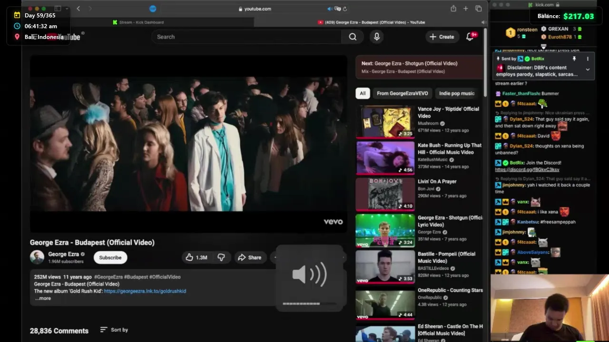Click the translate icon in address bar
This screenshot has width=609, height=342.
(x=337, y=9)
